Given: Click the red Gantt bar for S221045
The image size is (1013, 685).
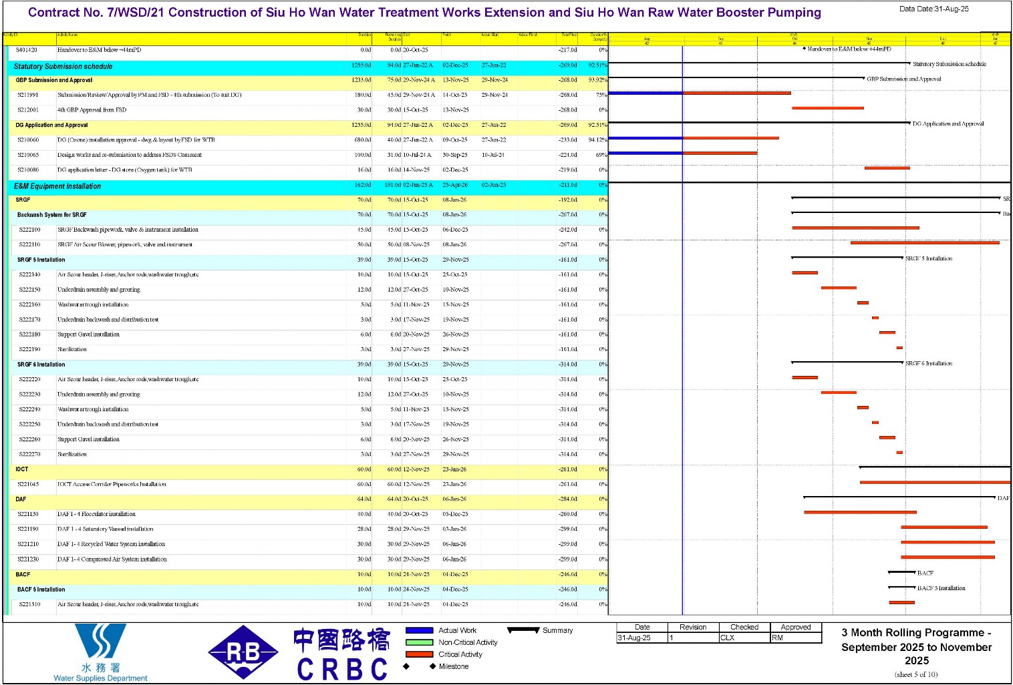Looking at the screenshot, I should (935, 482).
